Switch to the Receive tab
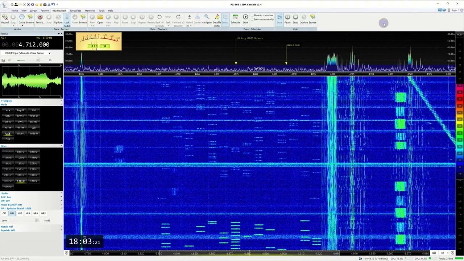This screenshot has width=464, height=261. (x=45, y=11)
